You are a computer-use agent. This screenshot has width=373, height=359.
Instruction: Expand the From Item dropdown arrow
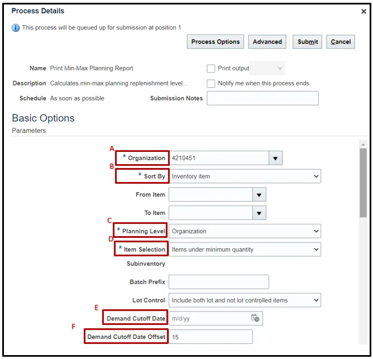click(259, 195)
